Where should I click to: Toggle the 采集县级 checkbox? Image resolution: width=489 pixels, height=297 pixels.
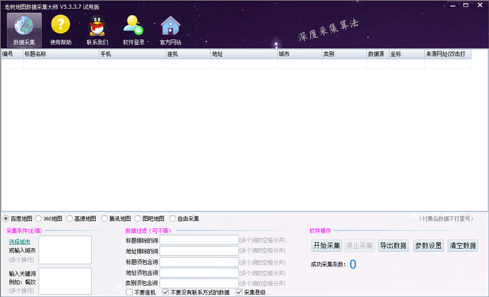pyautogui.click(x=239, y=293)
